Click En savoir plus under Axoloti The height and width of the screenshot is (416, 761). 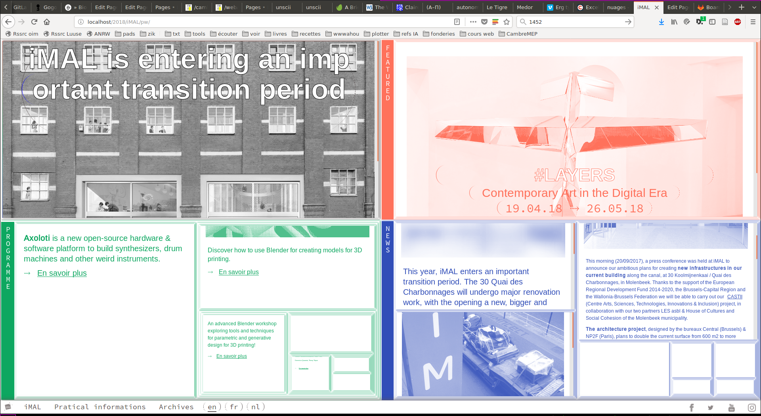pyautogui.click(x=62, y=273)
